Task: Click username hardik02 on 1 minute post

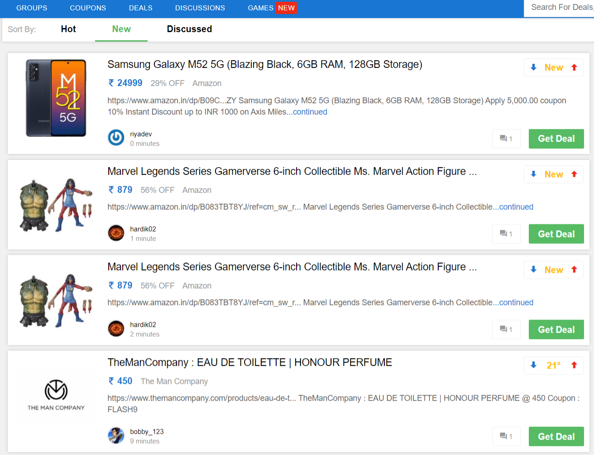Action: pos(143,229)
